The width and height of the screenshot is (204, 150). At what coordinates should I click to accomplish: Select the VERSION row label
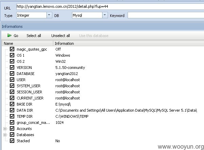tap(24, 68)
